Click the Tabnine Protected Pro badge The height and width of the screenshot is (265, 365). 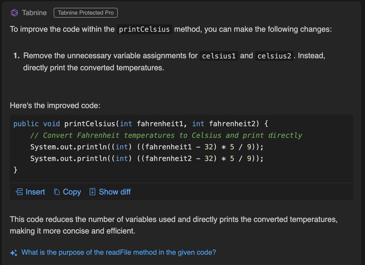coord(86,13)
